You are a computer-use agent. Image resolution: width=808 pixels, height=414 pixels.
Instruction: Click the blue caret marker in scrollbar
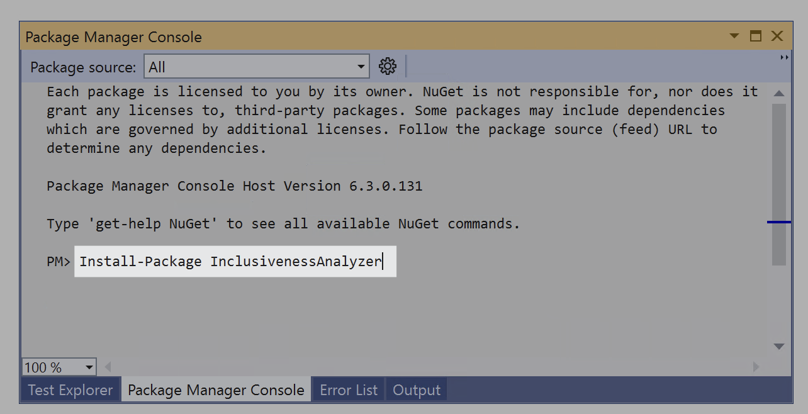tap(779, 222)
